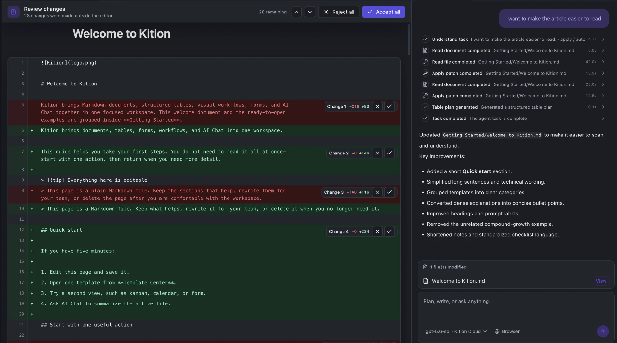Expand the Read file completed step
The height and width of the screenshot is (343, 617).
603,62
